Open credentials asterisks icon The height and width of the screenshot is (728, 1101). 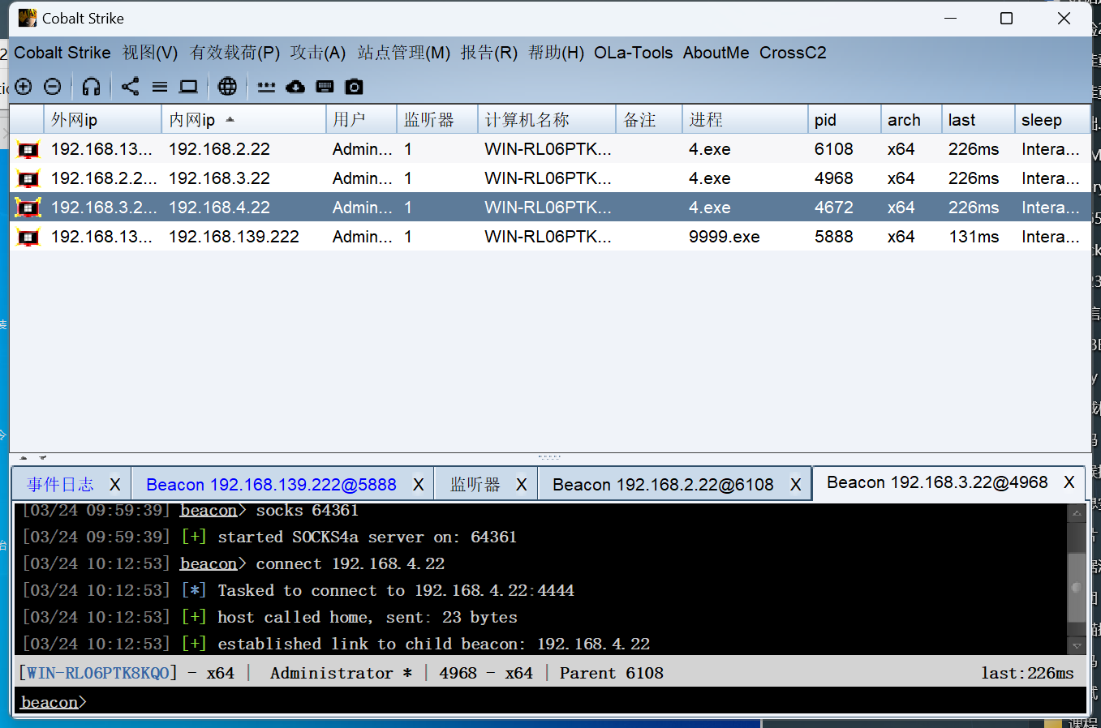tap(266, 87)
